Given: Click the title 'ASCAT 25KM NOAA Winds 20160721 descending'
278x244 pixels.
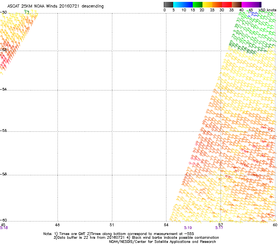Looking at the screenshot, I should click(55, 6).
